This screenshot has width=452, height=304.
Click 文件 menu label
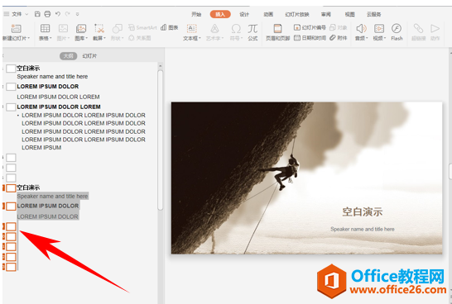[x=17, y=14]
